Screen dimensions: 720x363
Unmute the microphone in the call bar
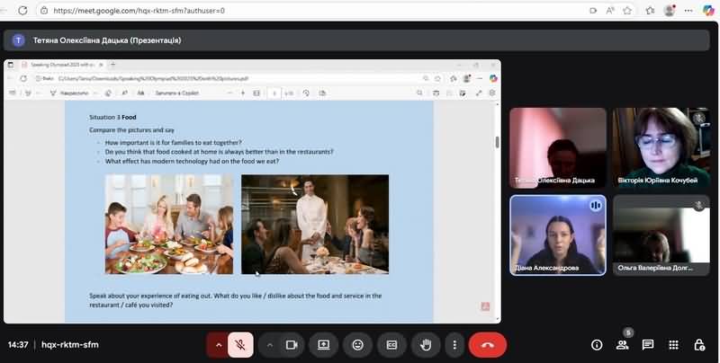[x=240, y=344]
